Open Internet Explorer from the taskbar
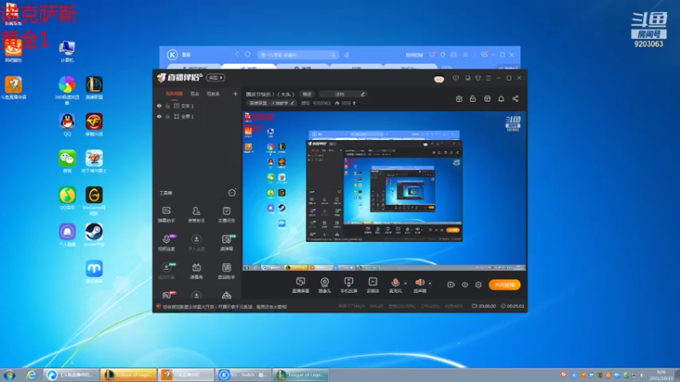Screen dimensions: 680x382 pos(31,374)
